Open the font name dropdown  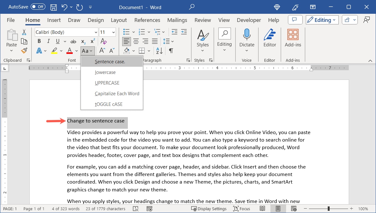[96, 32]
